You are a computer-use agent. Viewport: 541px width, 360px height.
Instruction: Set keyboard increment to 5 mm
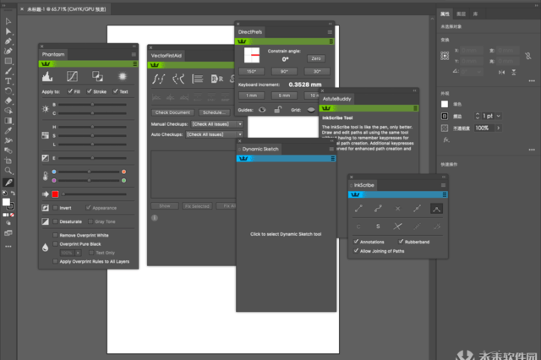[x=284, y=95]
